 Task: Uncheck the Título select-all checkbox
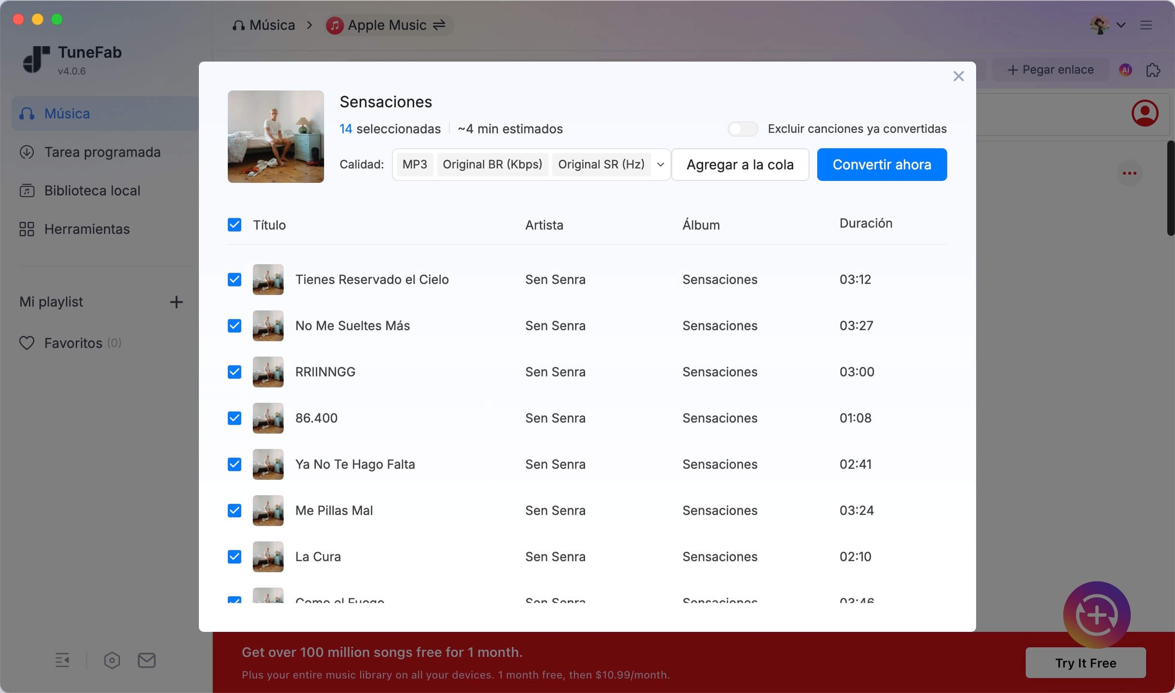pyautogui.click(x=235, y=225)
